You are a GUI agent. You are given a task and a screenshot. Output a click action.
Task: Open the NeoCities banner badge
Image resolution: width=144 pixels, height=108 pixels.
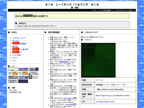point(23,69)
